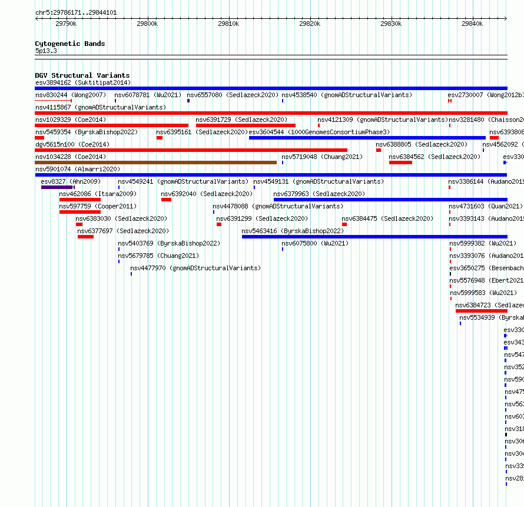524x507 pixels.
Task: Click nsv6391299 (Sedlazeck2020) label
Action: coord(262,218)
